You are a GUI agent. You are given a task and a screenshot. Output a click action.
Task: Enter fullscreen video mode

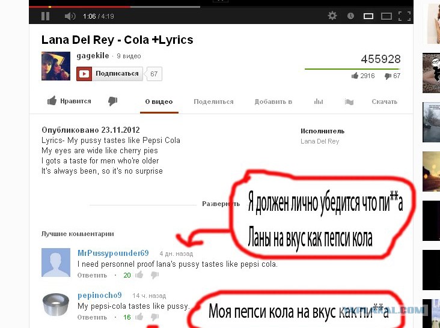point(405,16)
